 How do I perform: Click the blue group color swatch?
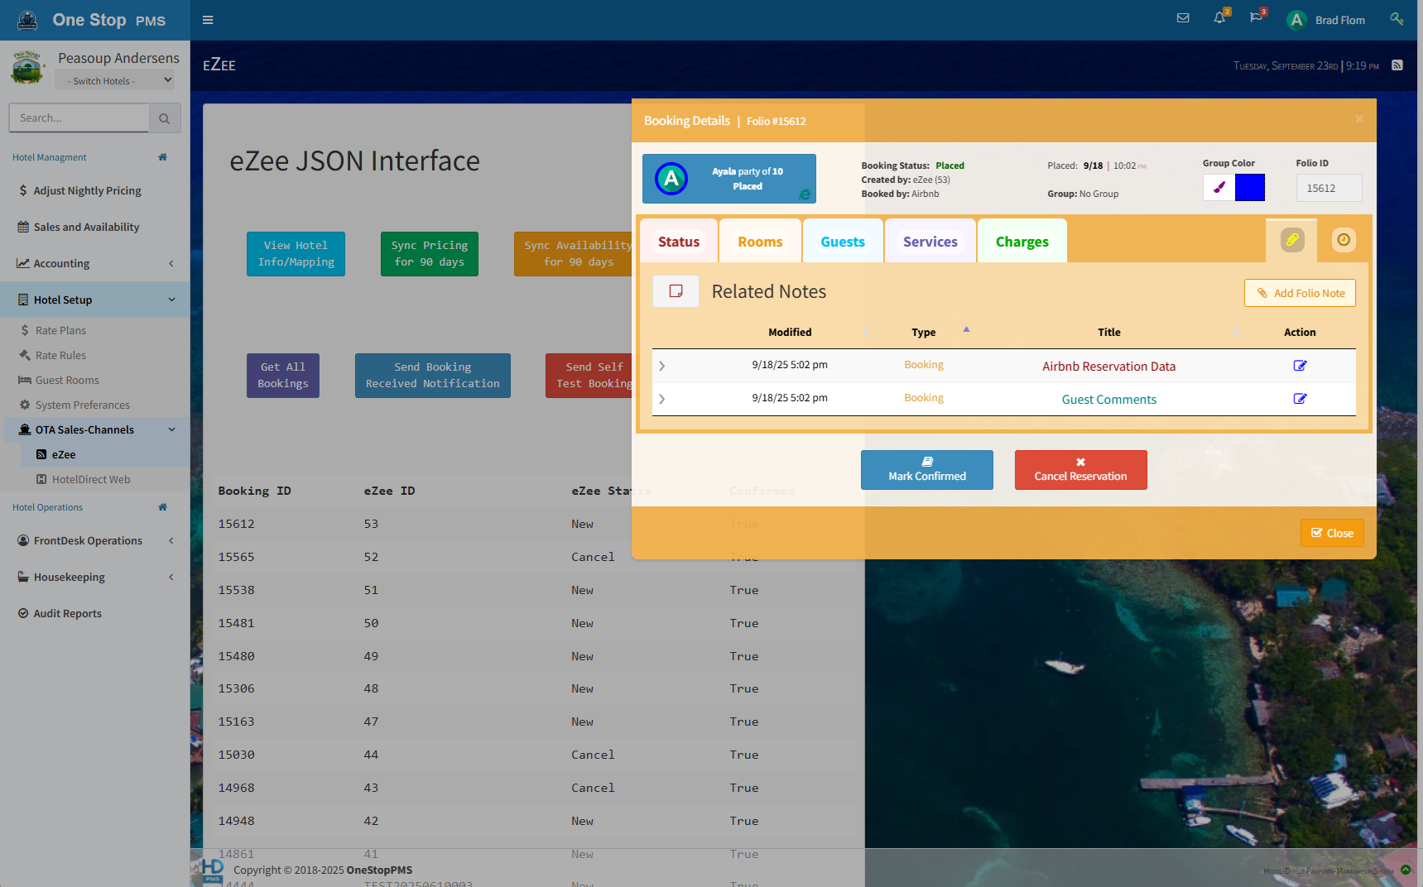[1249, 188]
